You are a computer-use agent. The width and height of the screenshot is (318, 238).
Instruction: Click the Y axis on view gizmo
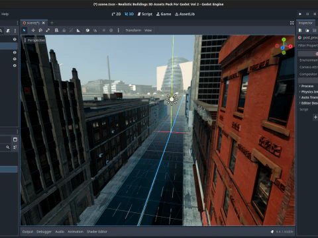click(284, 40)
